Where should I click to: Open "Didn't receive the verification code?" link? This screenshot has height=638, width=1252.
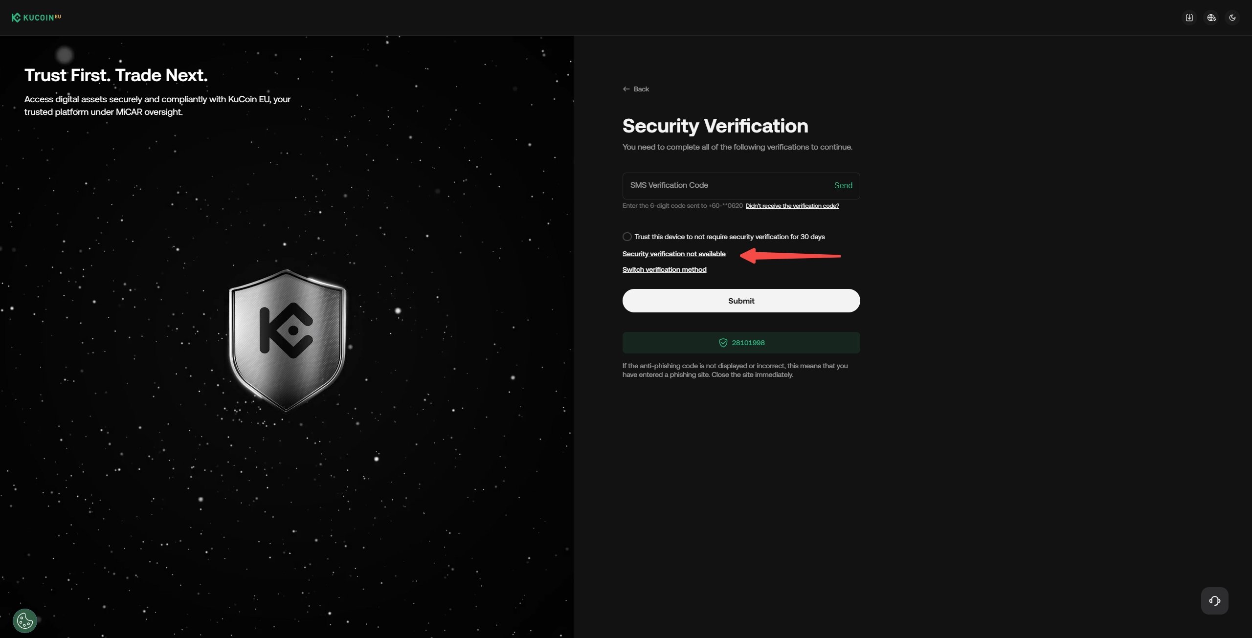(x=792, y=206)
